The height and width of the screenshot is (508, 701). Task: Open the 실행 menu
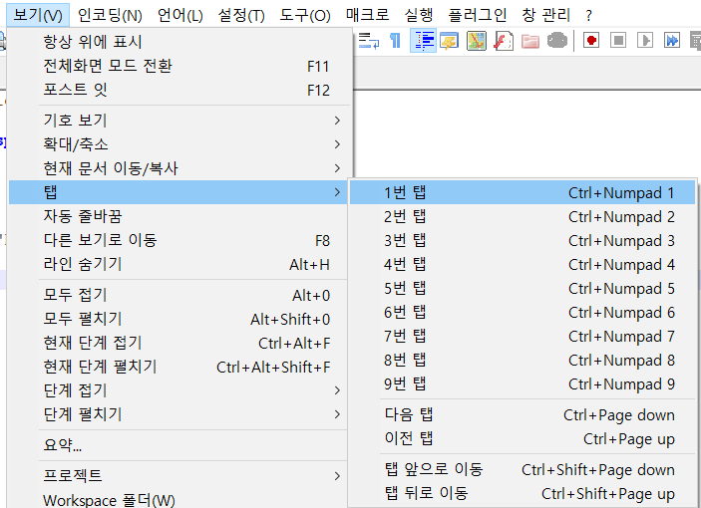pyautogui.click(x=419, y=15)
